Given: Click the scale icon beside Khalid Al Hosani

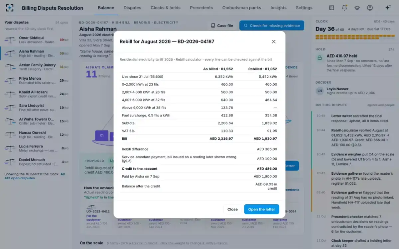Looking at the screenshot, I should pos(10,94).
